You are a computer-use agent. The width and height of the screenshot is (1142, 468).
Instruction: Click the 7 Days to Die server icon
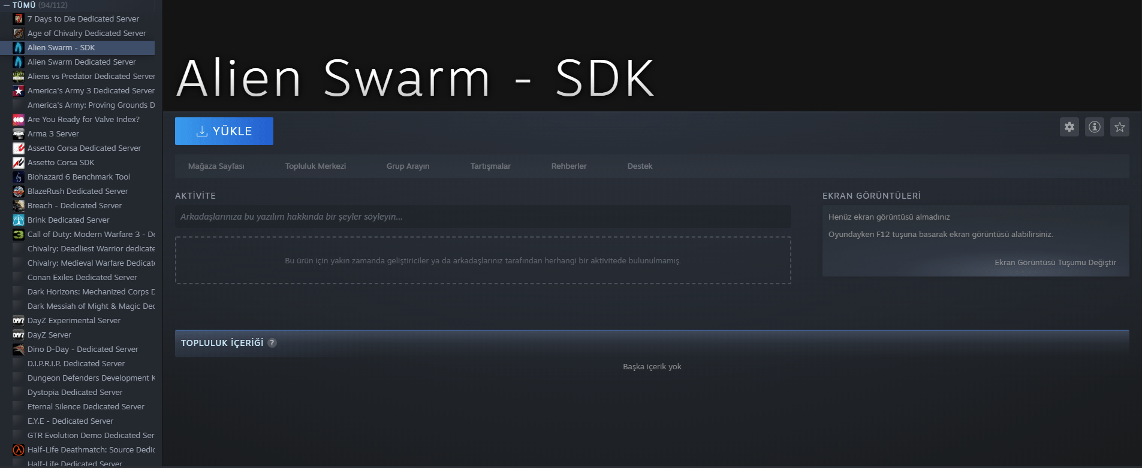tap(19, 19)
